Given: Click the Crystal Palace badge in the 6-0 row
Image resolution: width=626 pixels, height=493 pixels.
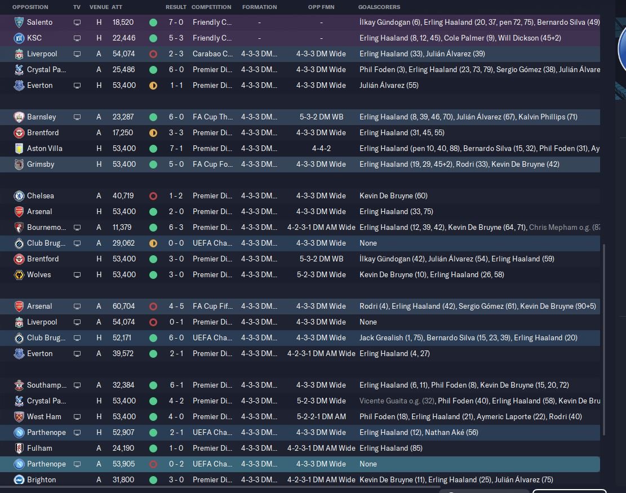Looking at the screenshot, I should click(x=19, y=69).
